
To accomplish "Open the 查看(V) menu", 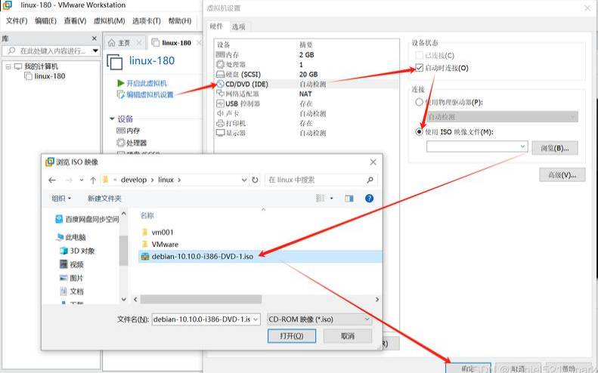I will [x=75, y=21].
